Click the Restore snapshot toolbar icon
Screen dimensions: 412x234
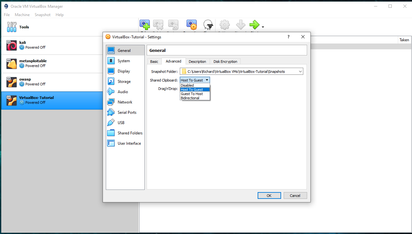(173, 25)
